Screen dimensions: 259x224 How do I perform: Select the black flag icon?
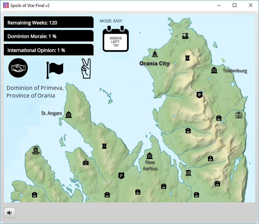point(54,70)
